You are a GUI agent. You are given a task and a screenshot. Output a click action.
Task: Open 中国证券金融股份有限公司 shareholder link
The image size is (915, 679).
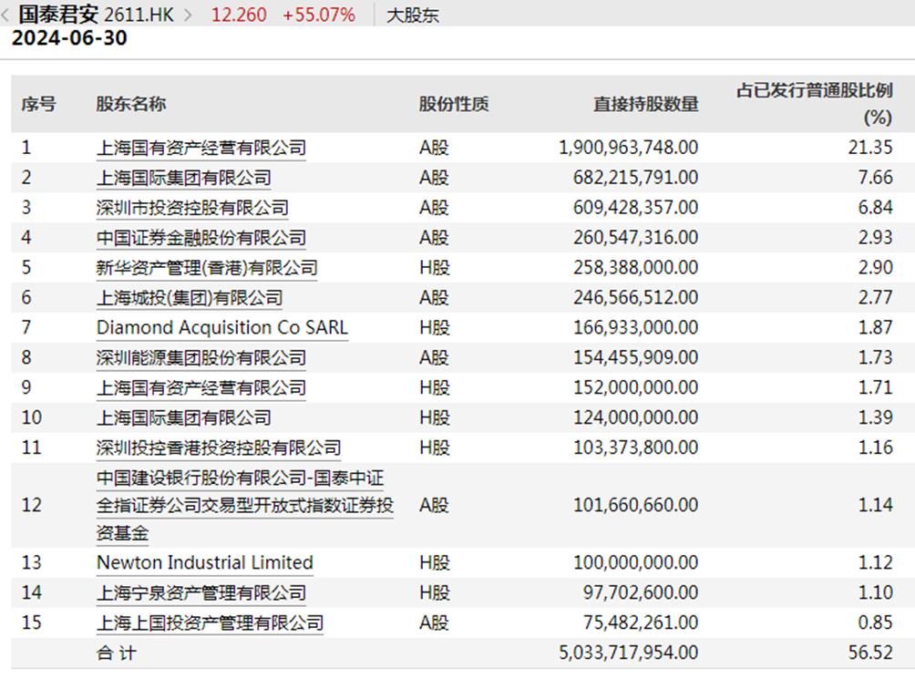(x=200, y=238)
